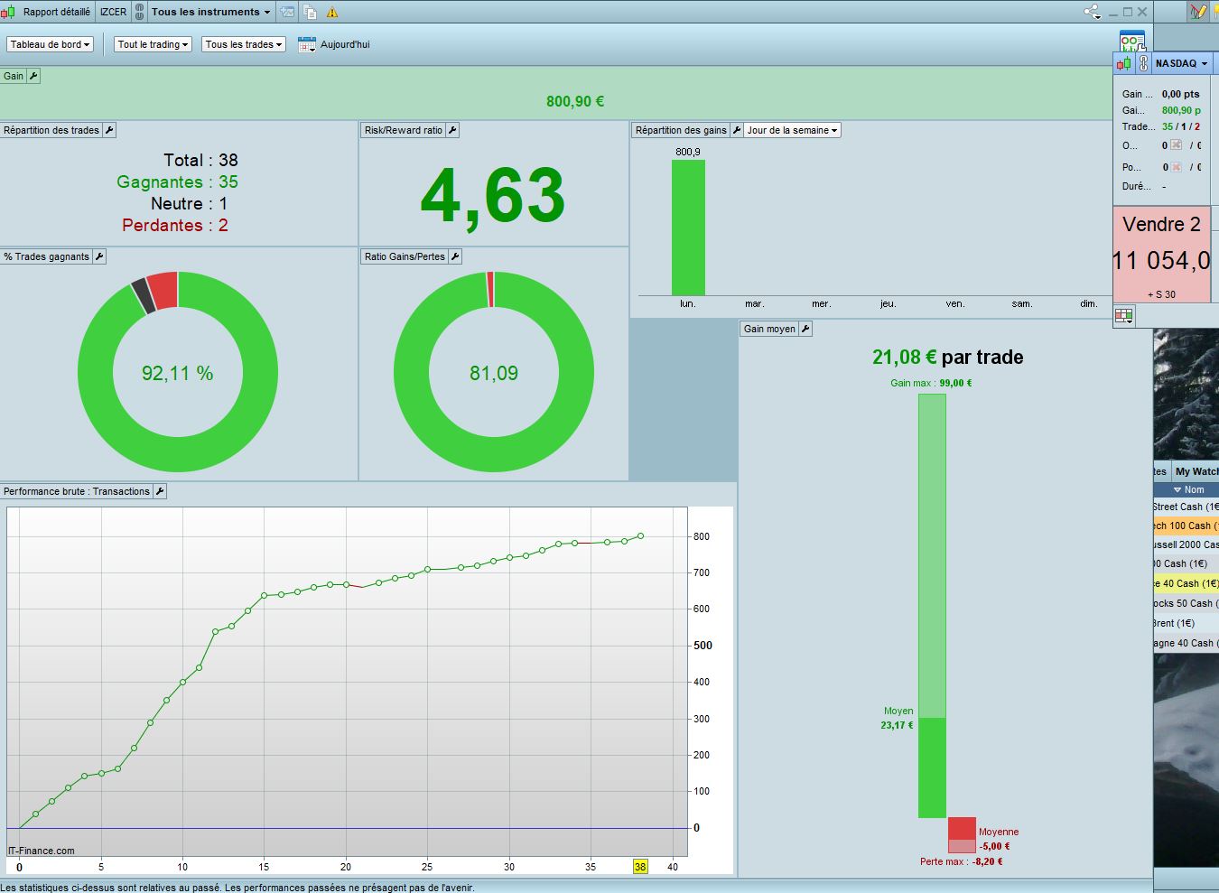This screenshot has width=1219, height=893.
Task: Click the Vendre 2 sell button
Action: pos(1161,254)
